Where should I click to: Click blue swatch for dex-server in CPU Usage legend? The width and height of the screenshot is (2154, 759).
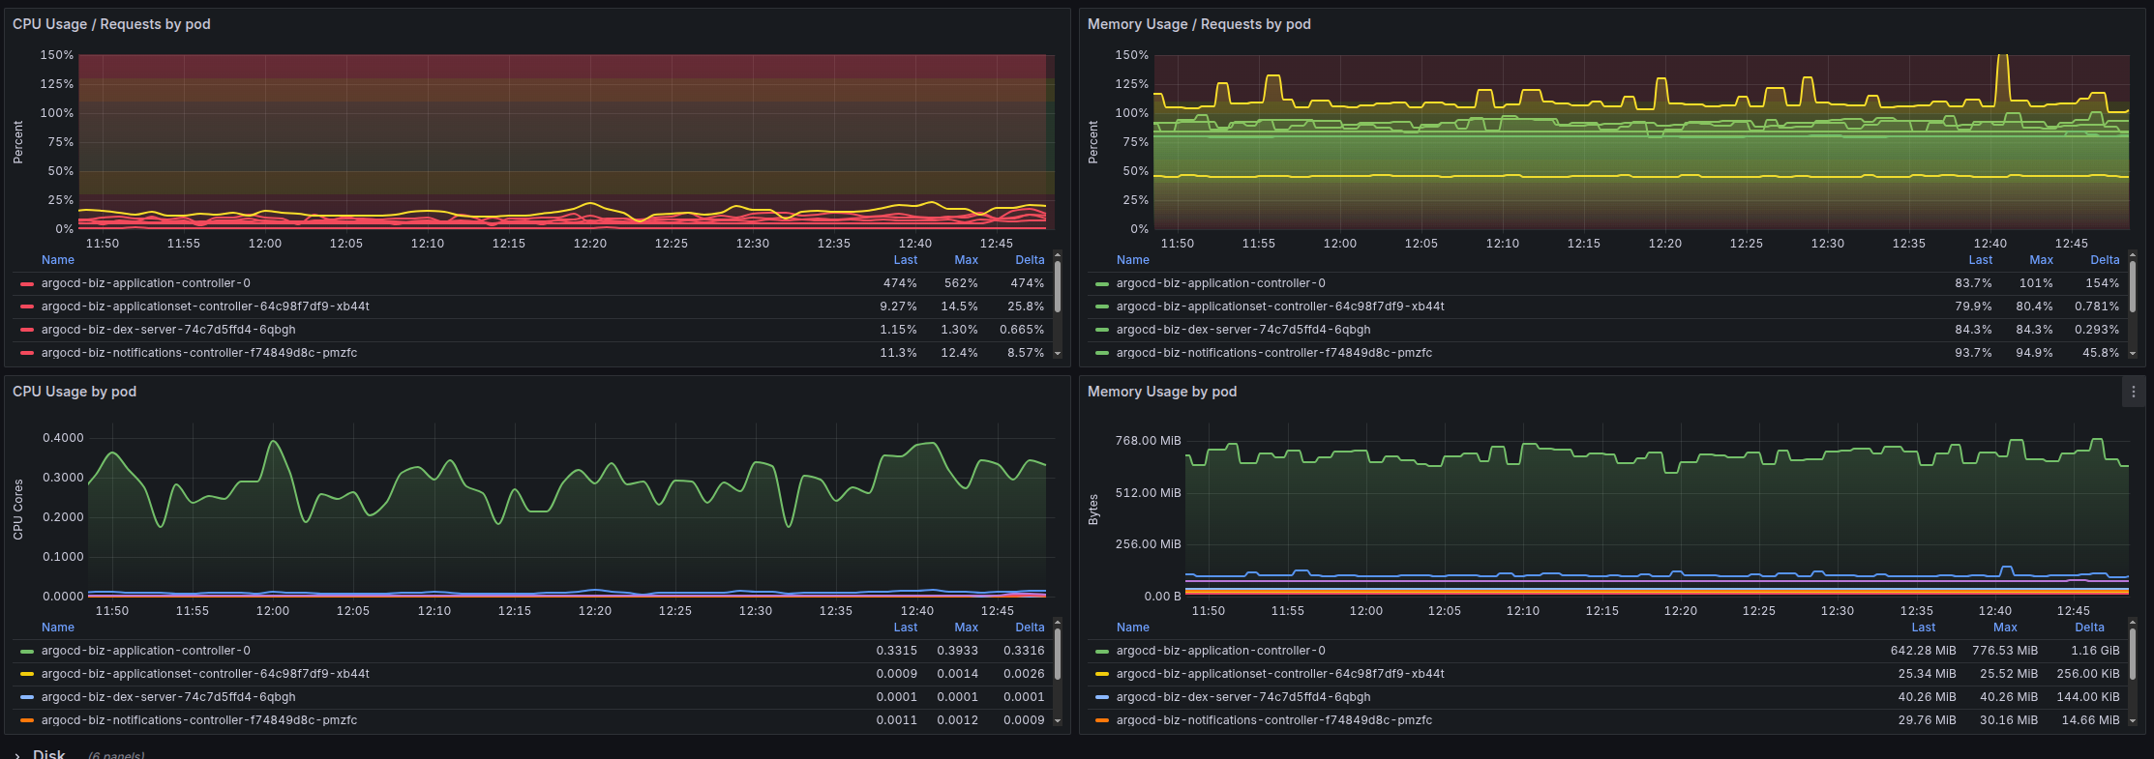(27, 698)
